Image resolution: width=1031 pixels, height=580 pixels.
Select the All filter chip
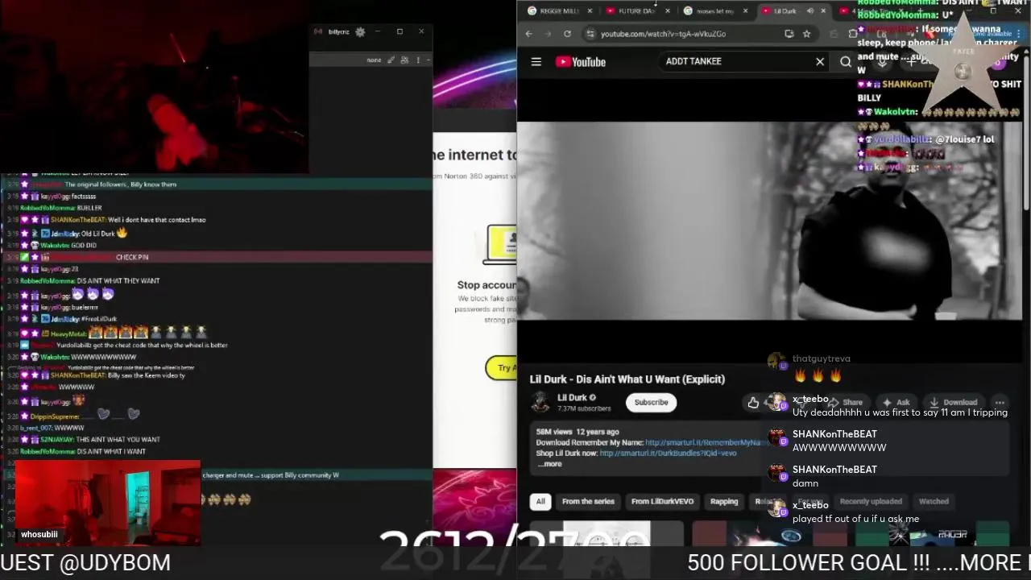click(x=540, y=501)
